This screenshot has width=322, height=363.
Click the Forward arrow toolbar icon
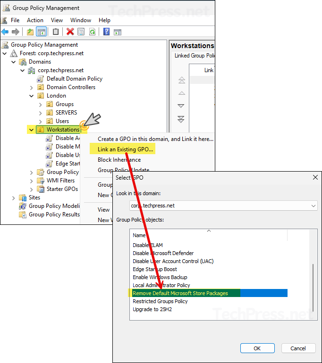point(16,32)
